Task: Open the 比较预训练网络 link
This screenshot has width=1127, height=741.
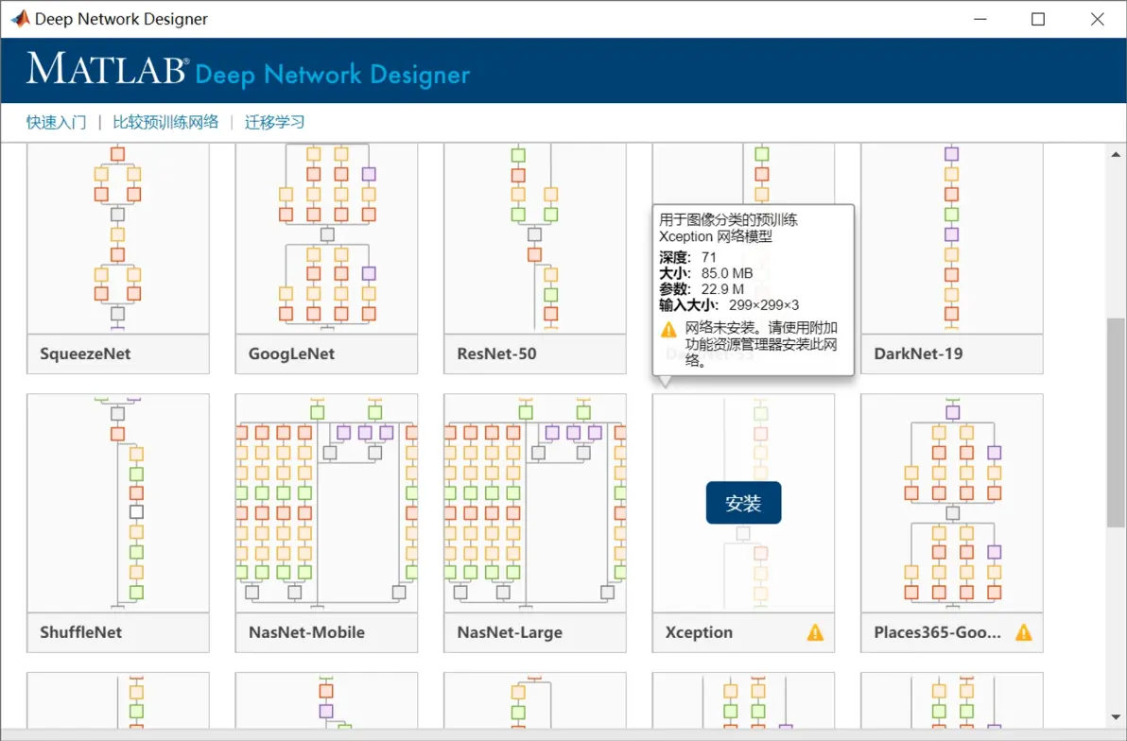Action: [x=165, y=122]
